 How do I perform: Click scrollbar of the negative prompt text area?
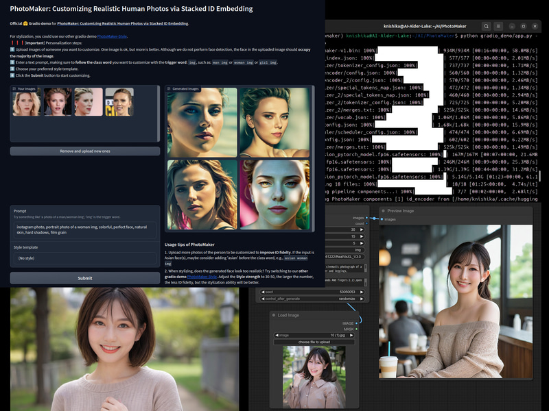pos(366,282)
